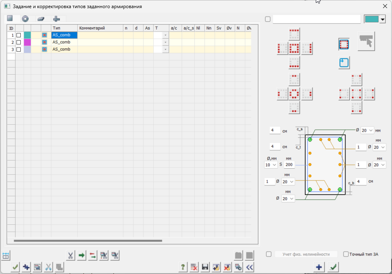The image size is (392, 274).
Task: Open the T dropdown in row 2
Action: (165, 42)
